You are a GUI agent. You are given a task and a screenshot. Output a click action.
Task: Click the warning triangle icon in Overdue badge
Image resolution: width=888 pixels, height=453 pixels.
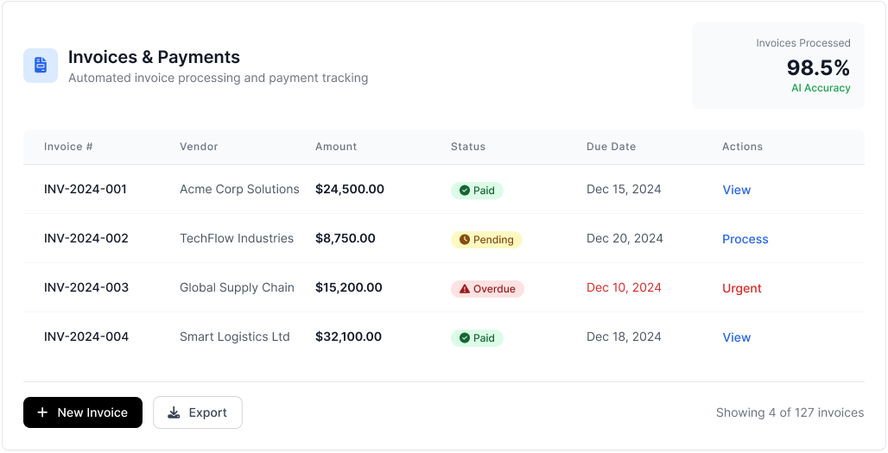click(465, 289)
